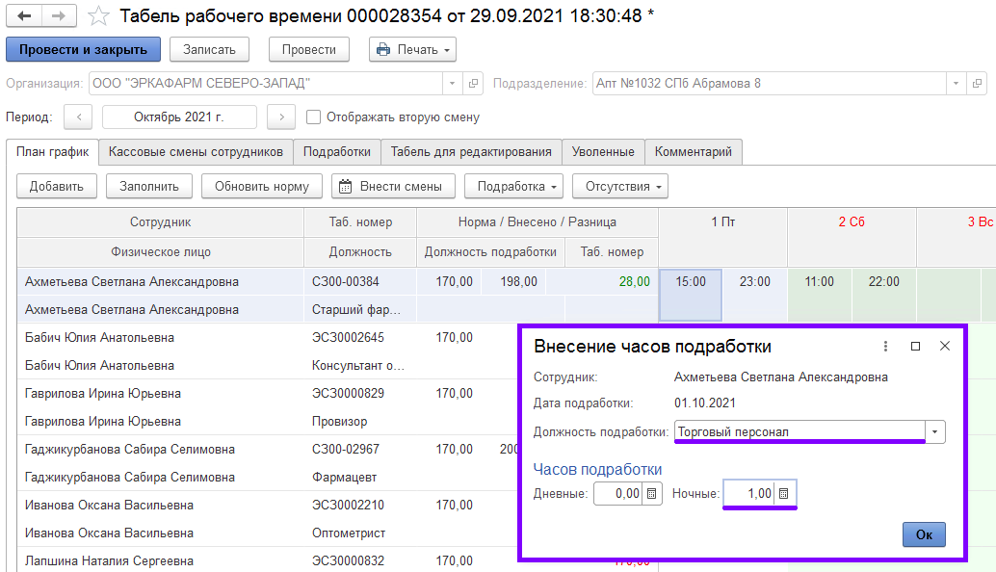Viewport: 996px width, 572px height.
Task: Open dialog's three-dot options menu
Action: [x=885, y=347]
